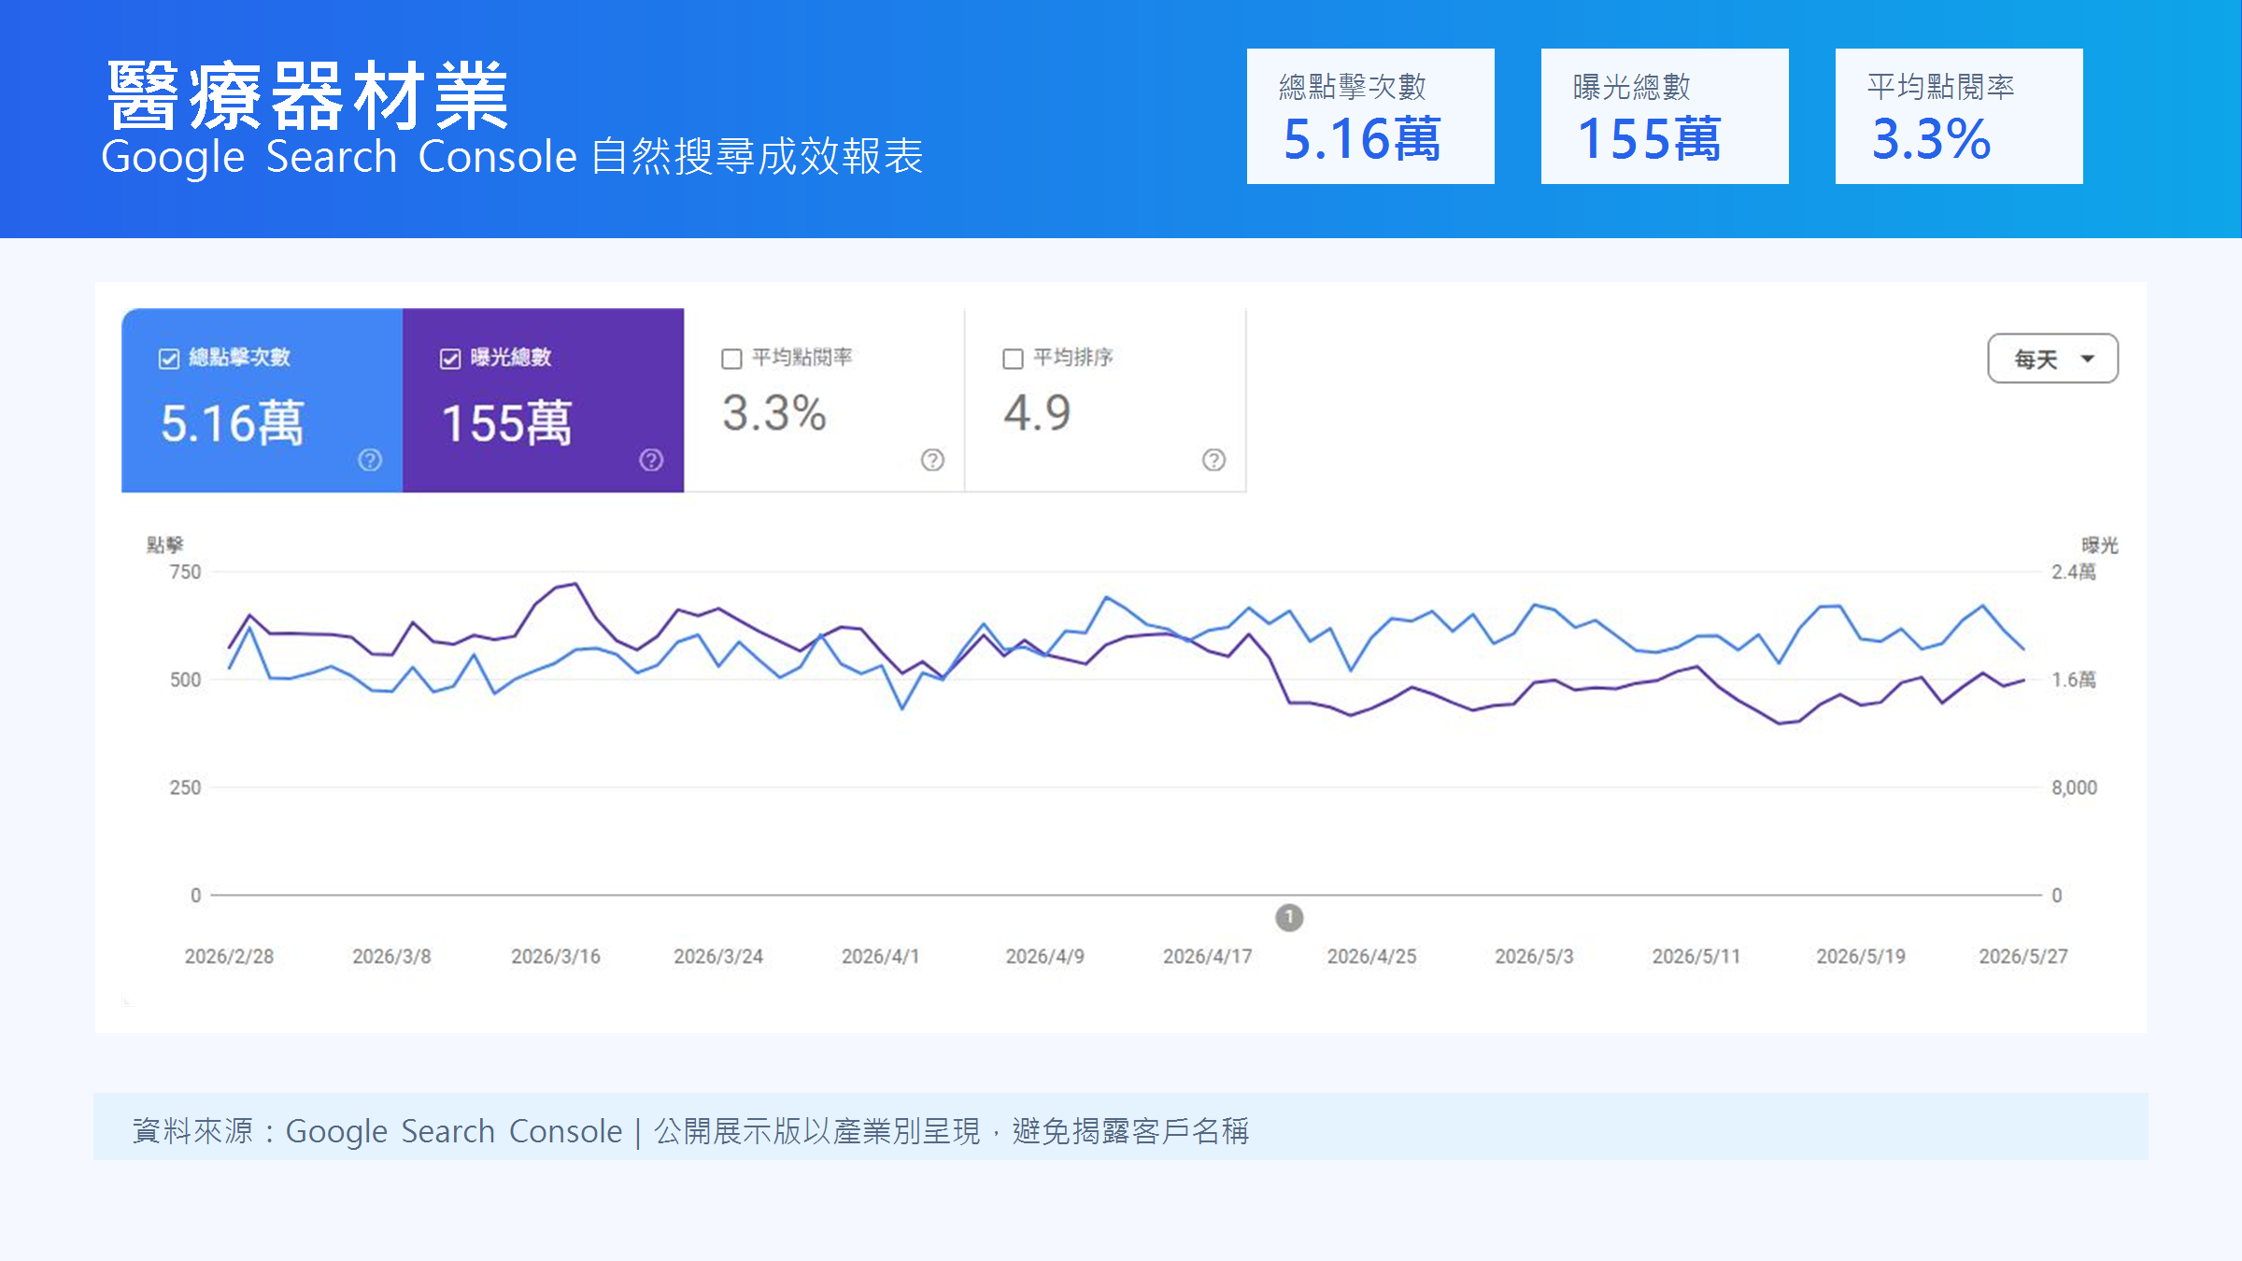Click the 2026/4/17 date label

point(1207,956)
